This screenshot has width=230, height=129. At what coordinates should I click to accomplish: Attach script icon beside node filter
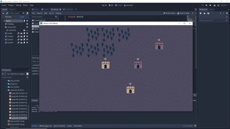27,13
